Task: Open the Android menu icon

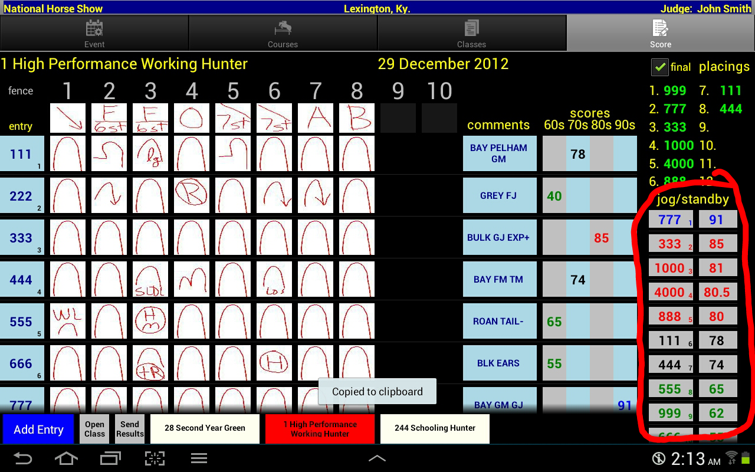Action: coord(199,458)
